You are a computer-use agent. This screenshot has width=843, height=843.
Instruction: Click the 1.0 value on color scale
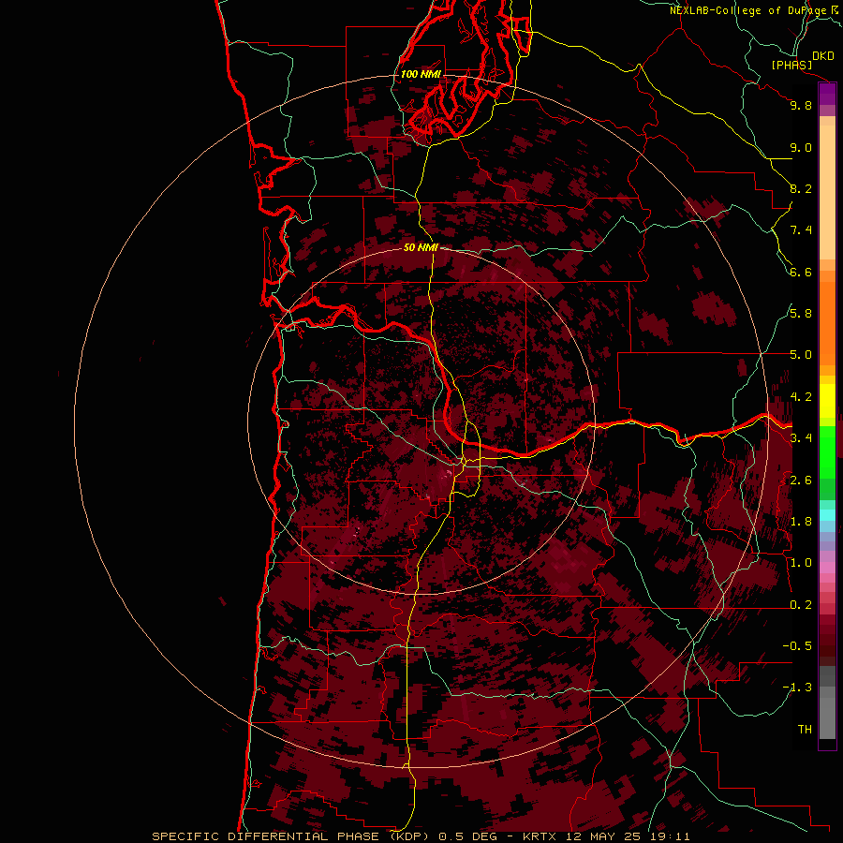tap(801, 563)
